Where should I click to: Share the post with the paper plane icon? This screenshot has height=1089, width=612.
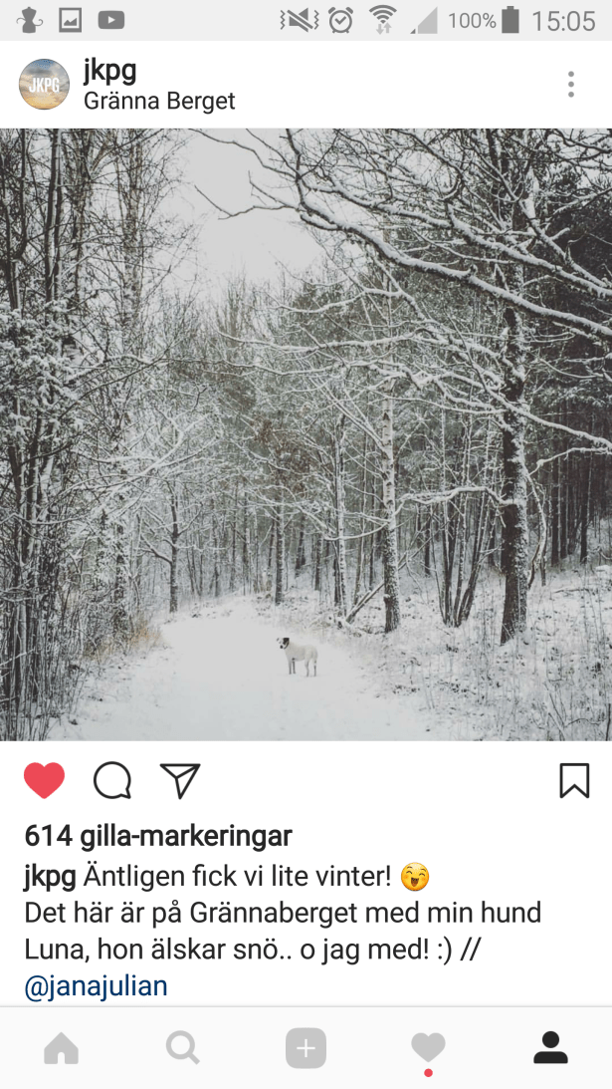coord(180,781)
